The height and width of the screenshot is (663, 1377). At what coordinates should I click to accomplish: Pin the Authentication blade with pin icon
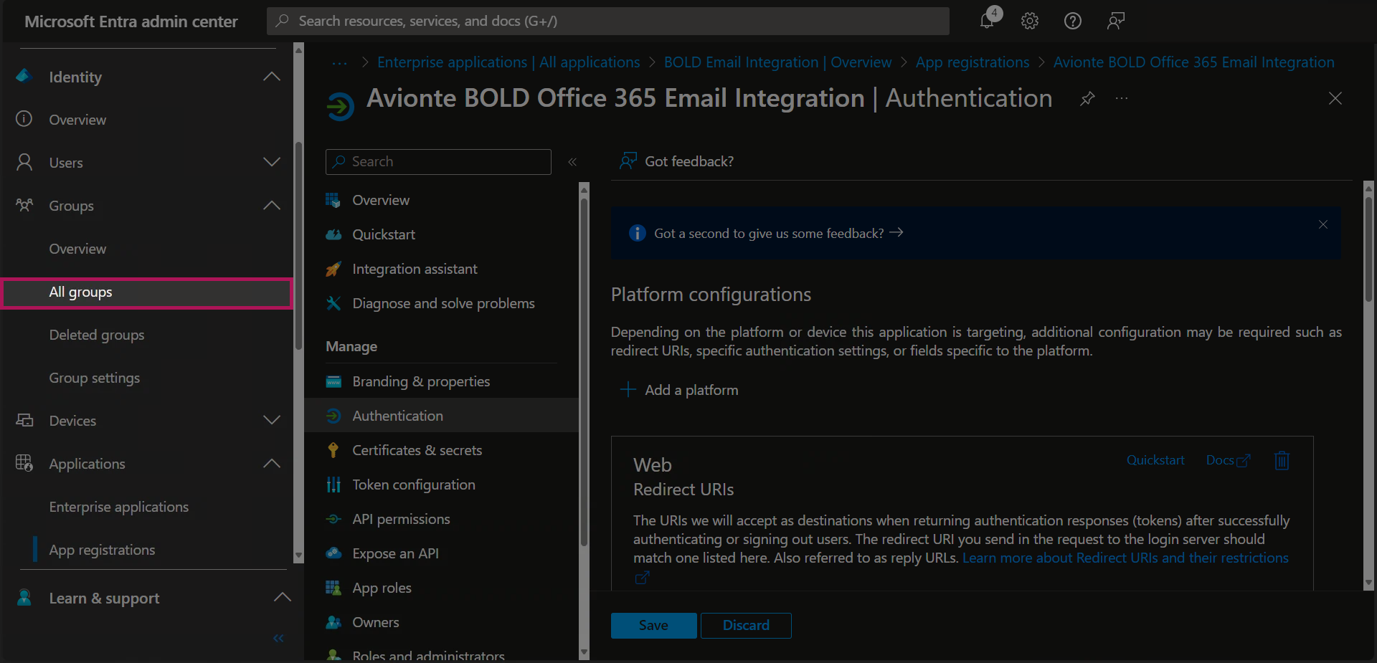[1087, 98]
